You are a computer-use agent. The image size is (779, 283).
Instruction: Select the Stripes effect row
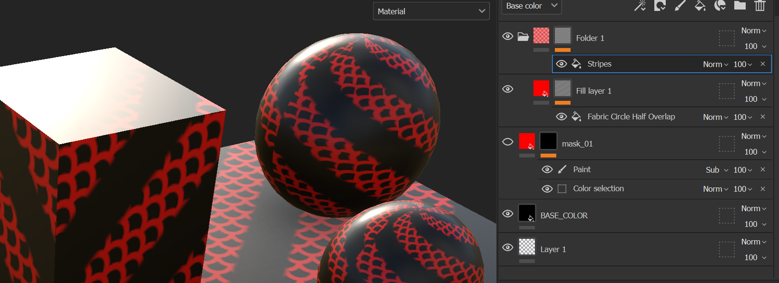click(x=661, y=64)
